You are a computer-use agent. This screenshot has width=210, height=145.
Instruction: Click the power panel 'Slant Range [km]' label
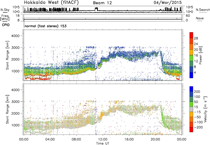click(x=7, y=55)
